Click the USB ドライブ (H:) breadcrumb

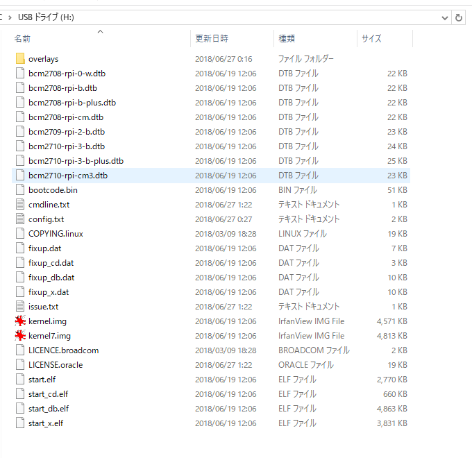click(46, 17)
